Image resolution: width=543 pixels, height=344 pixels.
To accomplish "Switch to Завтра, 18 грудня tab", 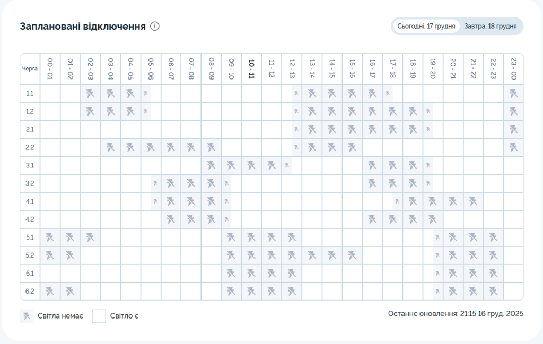I will pyautogui.click(x=490, y=26).
